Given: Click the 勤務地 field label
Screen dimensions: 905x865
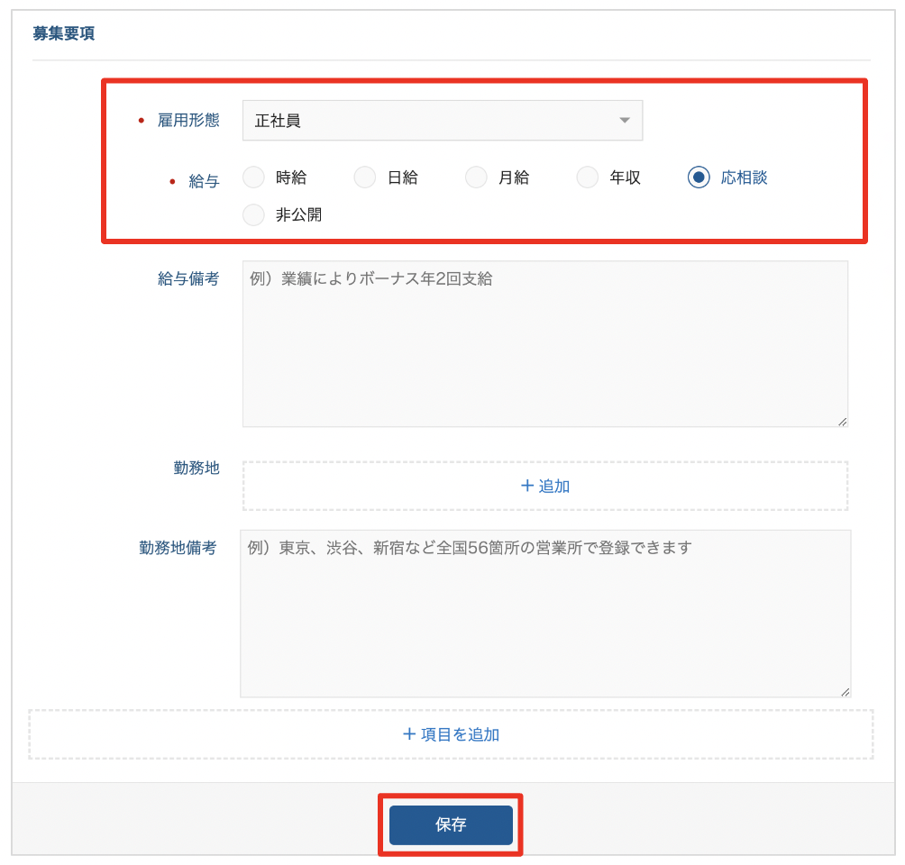Looking at the screenshot, I should click(197, 468).
